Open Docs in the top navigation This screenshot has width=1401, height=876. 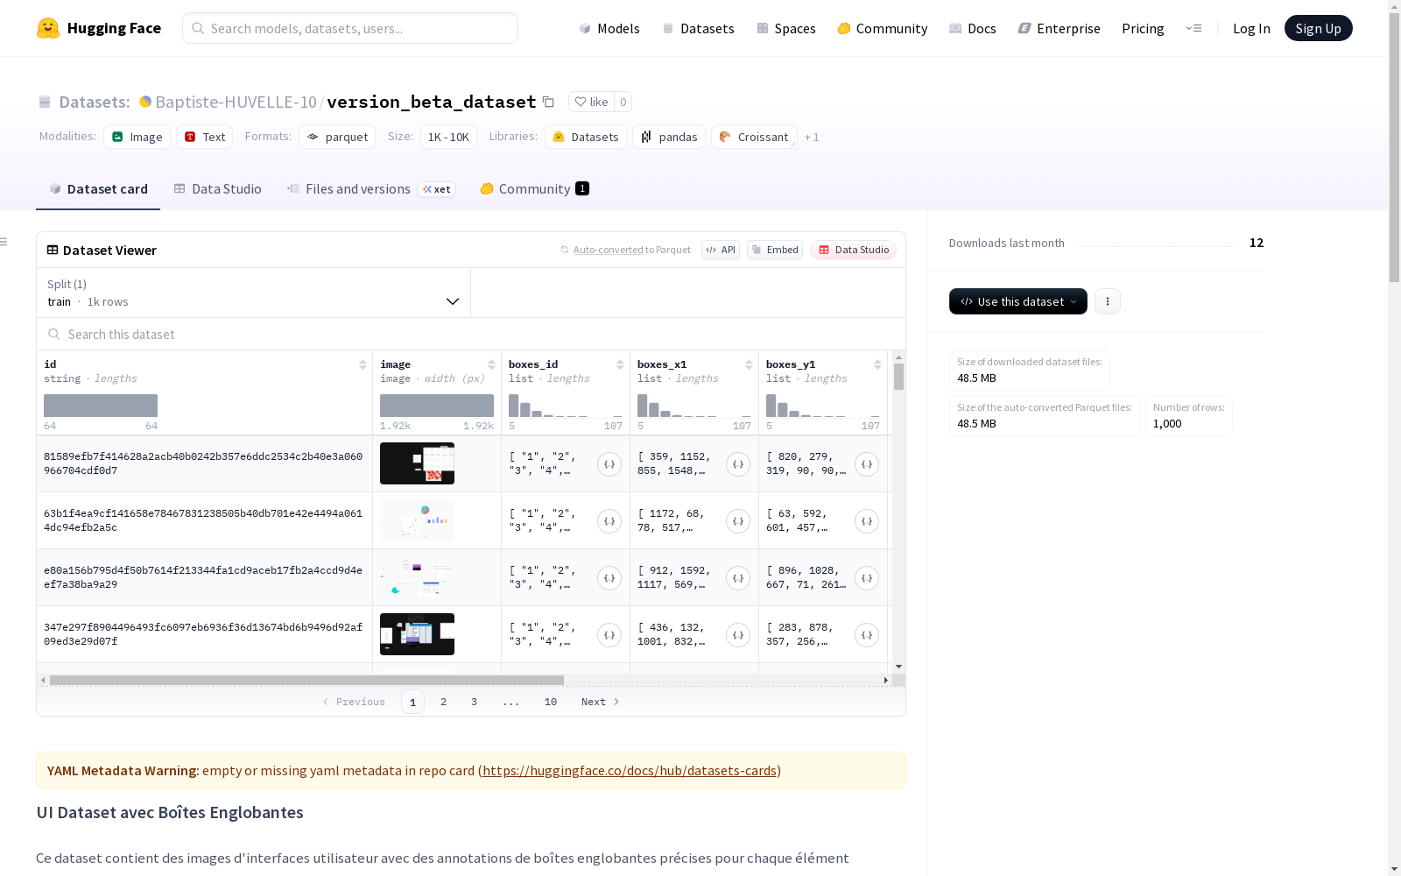[x=972, y=28]
